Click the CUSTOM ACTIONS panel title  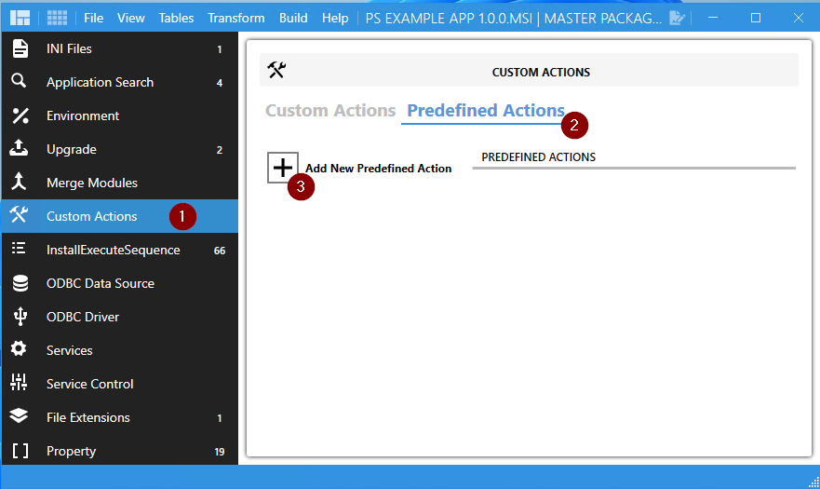click(541, 73)
